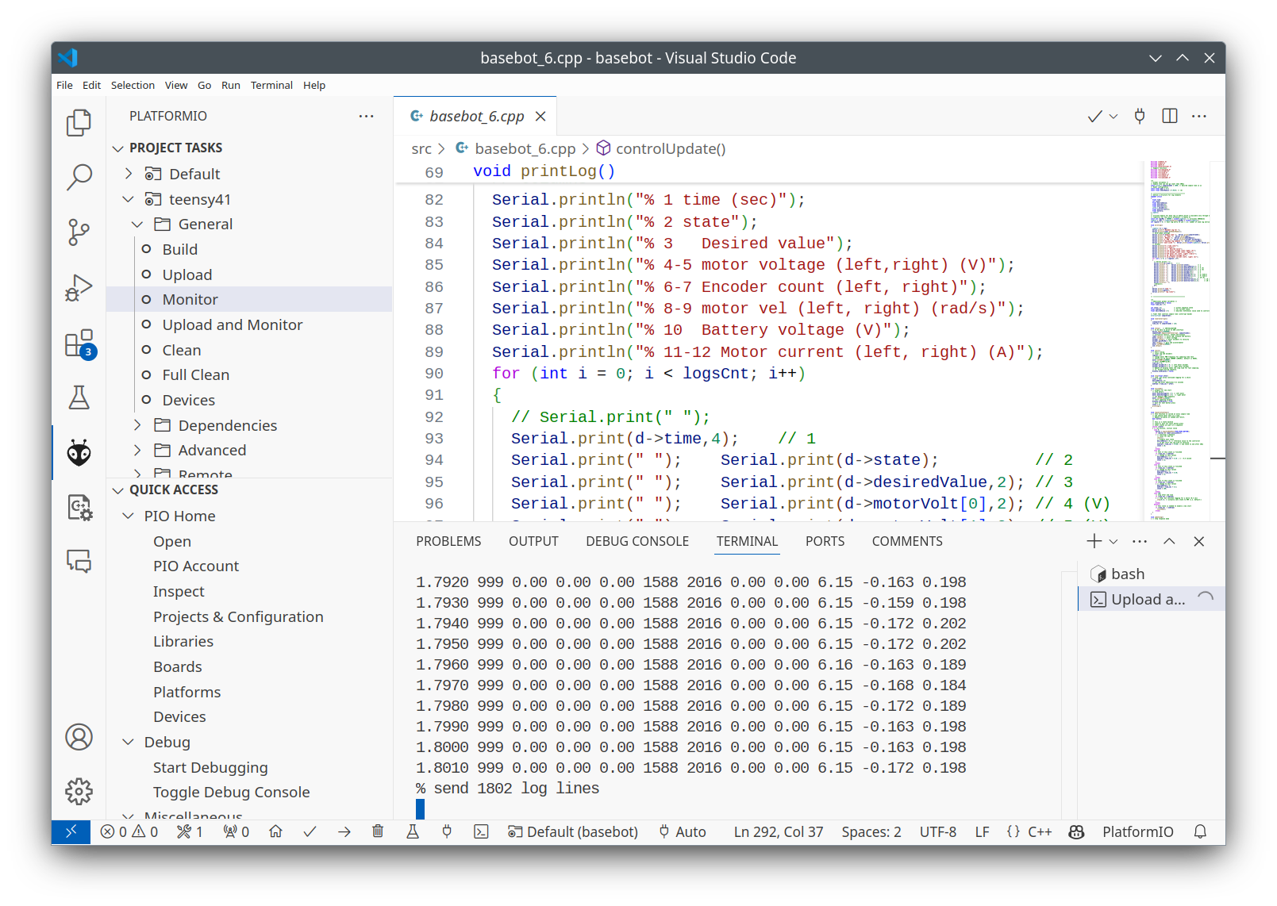The width and height of the screenshot is (1277, 906).
Task: Collapse the PROJECT TASKS section
Action: point(118,148)
